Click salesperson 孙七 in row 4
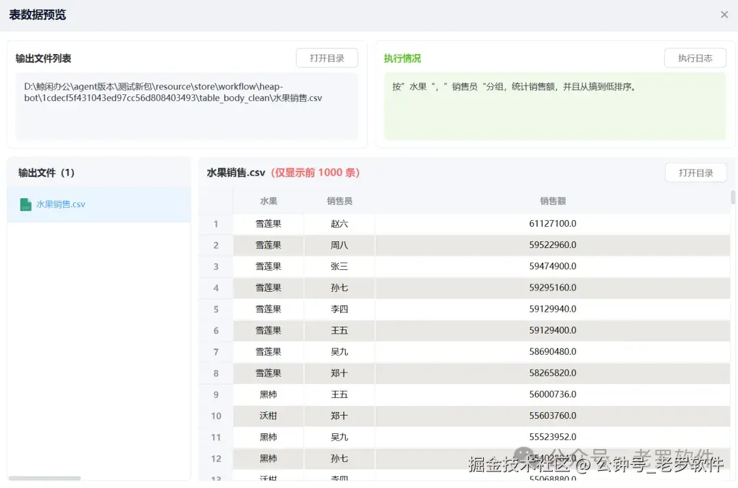 point(340,288)
